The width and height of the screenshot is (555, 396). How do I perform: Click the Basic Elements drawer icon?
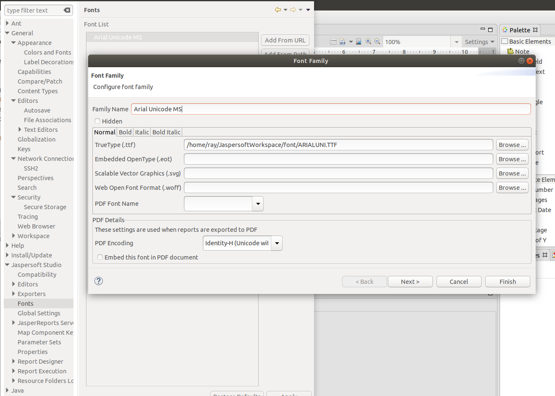505,41
